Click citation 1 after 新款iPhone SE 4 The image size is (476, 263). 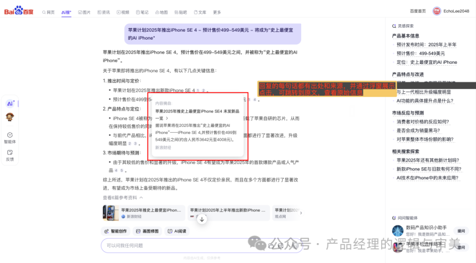[198, 91]
